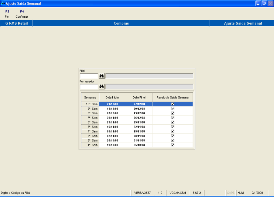Image resolution: width=274 pixels, height=197 pixels.
Task: Click Recalcula Saída Semana column header
Action: (173, 97)
